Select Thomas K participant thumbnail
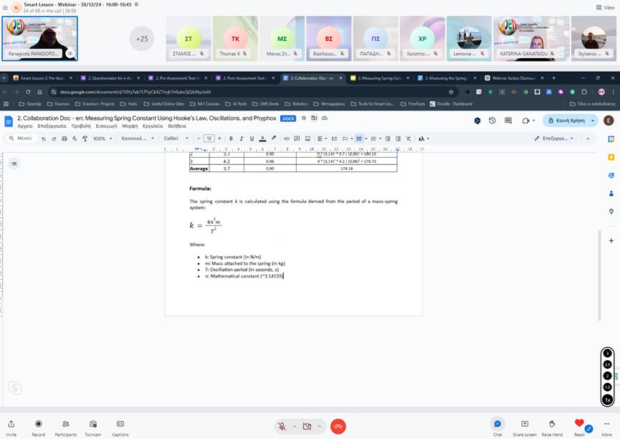620x439 pixels. [230, 39]
